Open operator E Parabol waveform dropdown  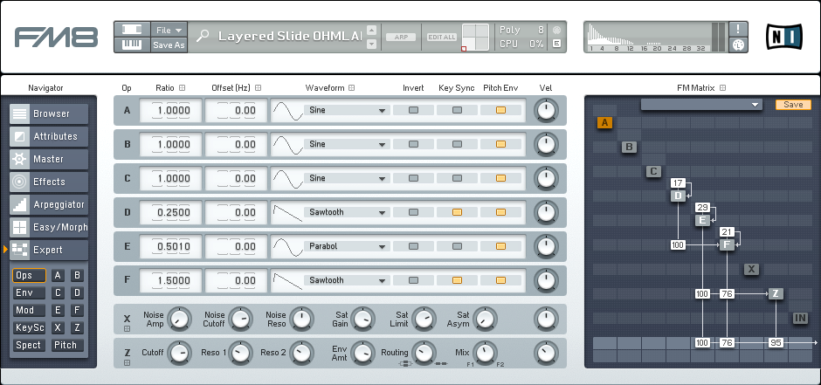click(x=347, y=246)
